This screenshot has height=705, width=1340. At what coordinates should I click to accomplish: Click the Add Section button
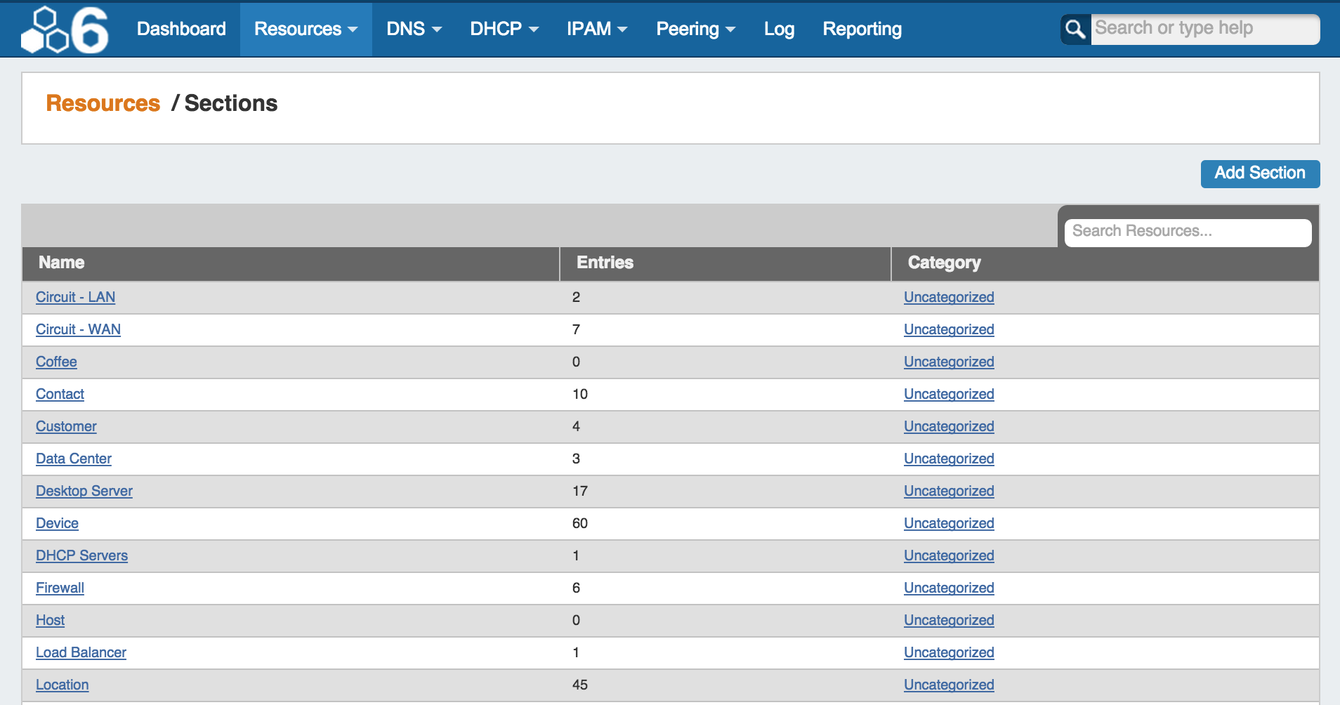point(1259,173)
